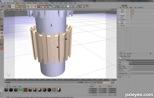The image size is (154, 98).
Task: Open the MoGraph menu
Action: pos(52,3)
